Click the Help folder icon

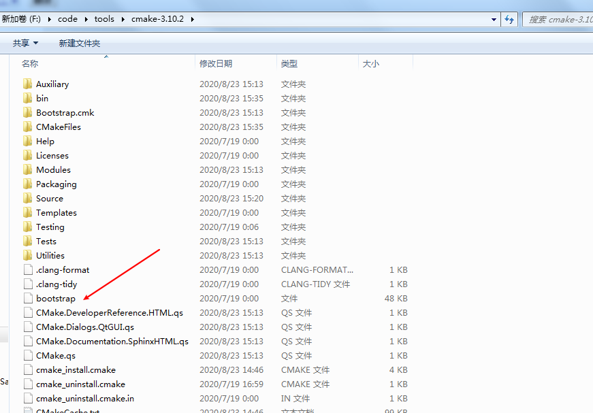pos(28,142)
